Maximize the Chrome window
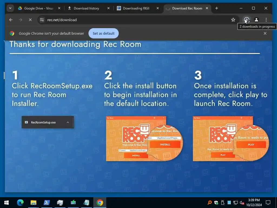The width and height of the screenshot is (277, 208). click(x=253, y=8)
